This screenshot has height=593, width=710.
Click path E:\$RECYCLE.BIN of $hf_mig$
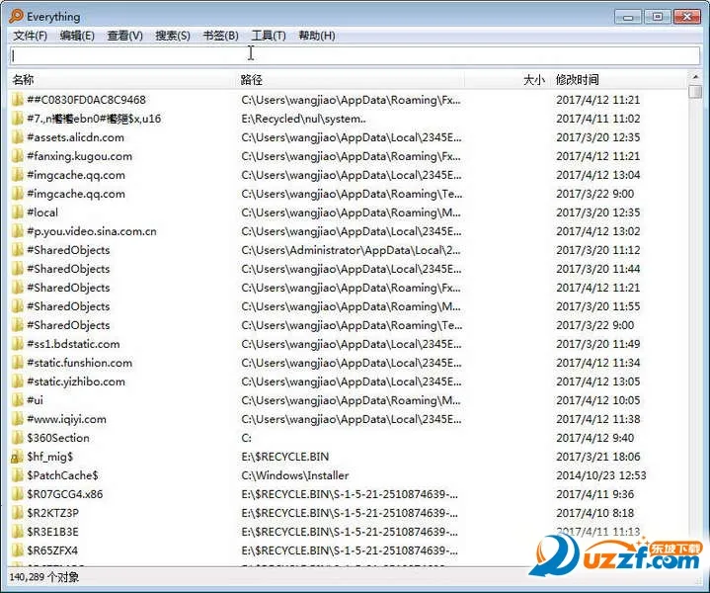point(284,457)
